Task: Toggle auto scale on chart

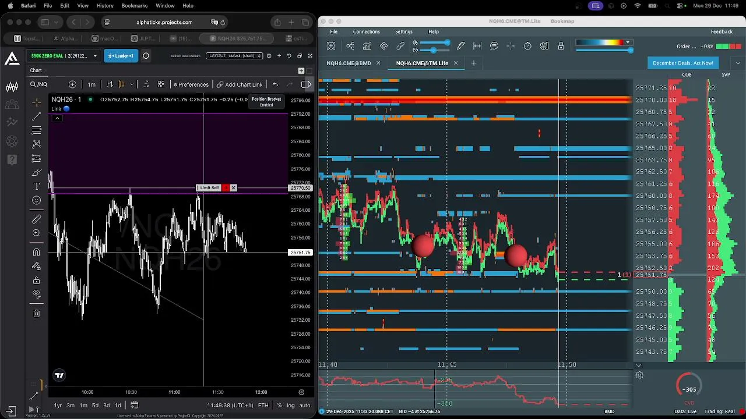Action: coord(304,405)
